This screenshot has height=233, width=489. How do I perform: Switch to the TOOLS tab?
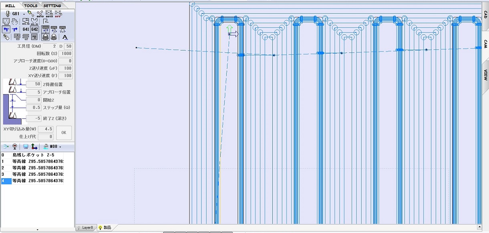point(30,6)
